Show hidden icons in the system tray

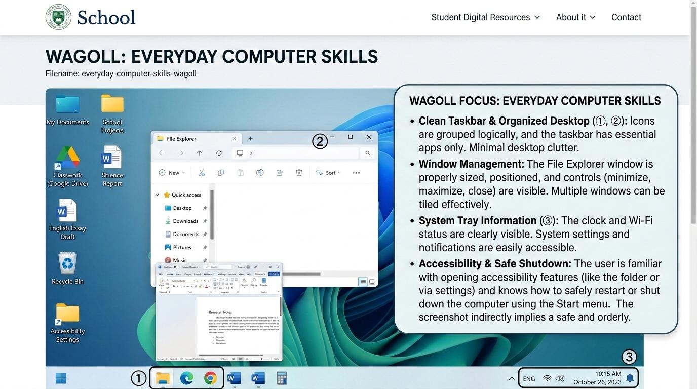(511, 378)
